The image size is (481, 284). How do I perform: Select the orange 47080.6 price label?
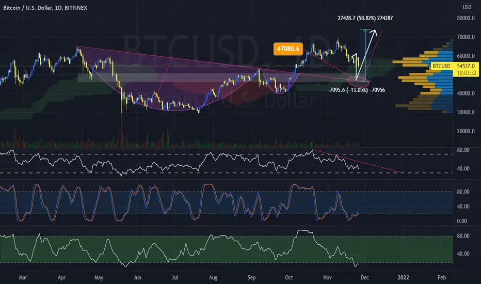point(288,49)
